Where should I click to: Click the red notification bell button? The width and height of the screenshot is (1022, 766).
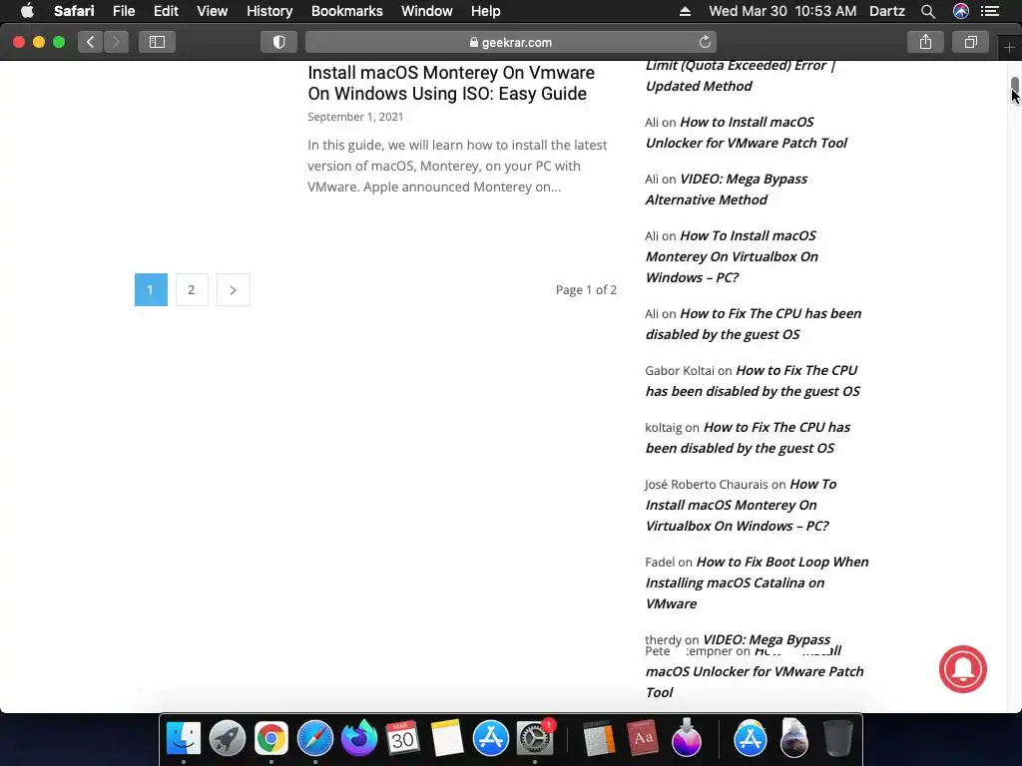[963, 669]
